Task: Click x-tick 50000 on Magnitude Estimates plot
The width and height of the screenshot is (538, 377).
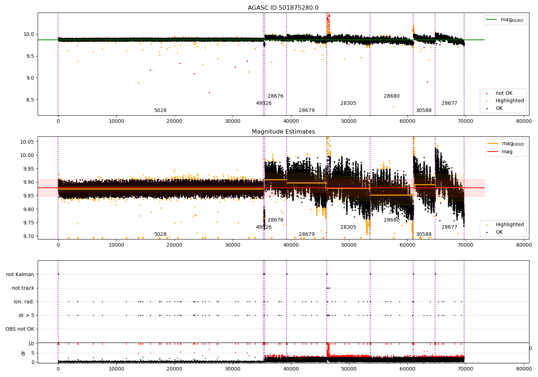Action: pos(349,245)
